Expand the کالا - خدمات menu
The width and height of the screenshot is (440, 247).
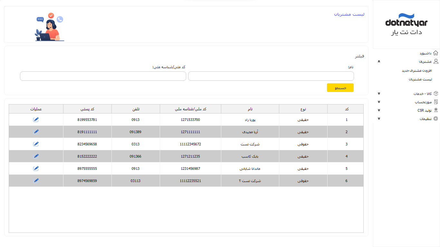[379, 94]
